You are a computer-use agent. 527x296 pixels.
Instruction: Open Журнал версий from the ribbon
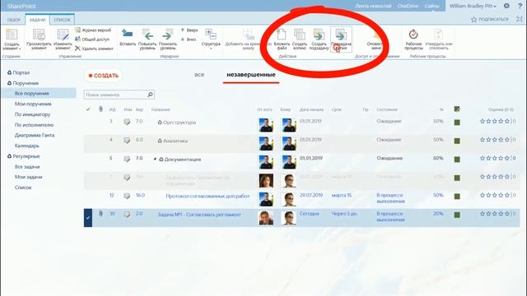coord(93,30)
